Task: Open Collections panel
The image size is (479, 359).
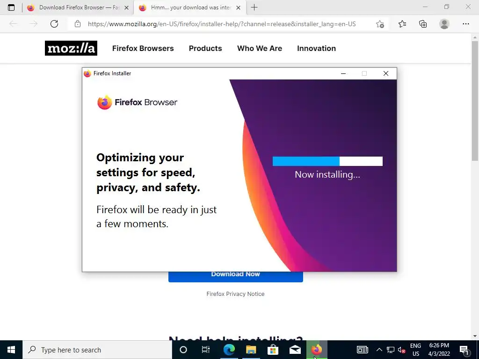Action: point(423,24)
